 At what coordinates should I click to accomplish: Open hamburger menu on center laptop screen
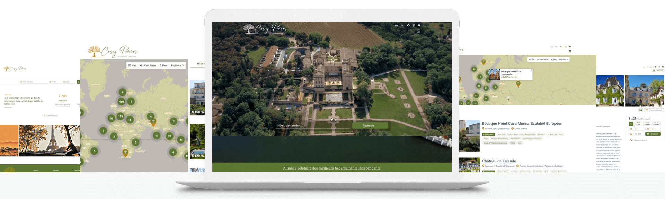419,31
